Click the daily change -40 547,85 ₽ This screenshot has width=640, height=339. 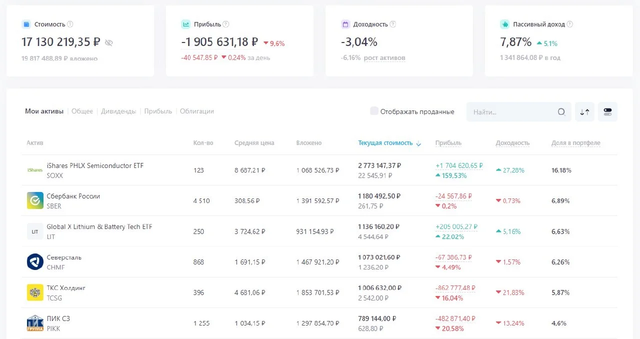tap(199, 57)
